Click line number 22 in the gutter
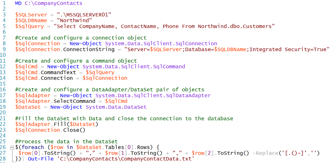Screen dimensions: 333x163 click(x=5, y=124)
